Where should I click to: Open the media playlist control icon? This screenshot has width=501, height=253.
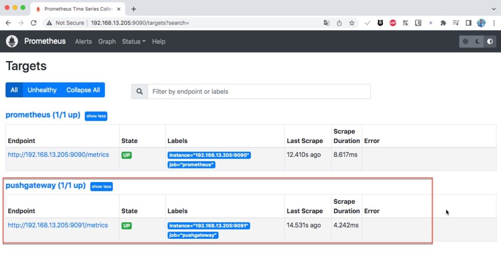pos(456,23)
